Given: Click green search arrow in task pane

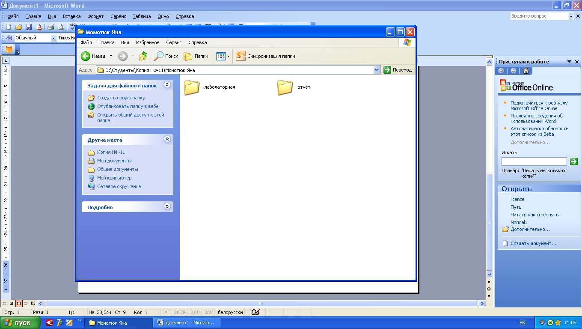Looking at the screenshot, I should pyautogui.click(x=574, y=162).
